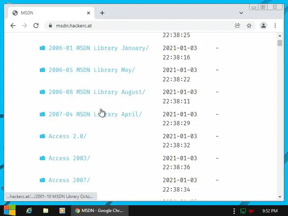Screen dimensions: 288x216
Task: Click the network monitor tray icon
Action: click(243, 211)
